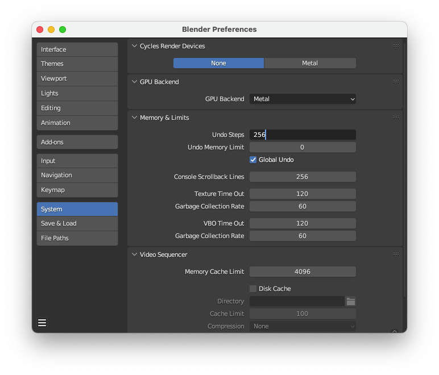Image resolution: width=439 pixels, height=375 pixels.
Task: Grab the Memory & Limits panel drag handle
Action: pyautogui.click(x=395, y=118)
